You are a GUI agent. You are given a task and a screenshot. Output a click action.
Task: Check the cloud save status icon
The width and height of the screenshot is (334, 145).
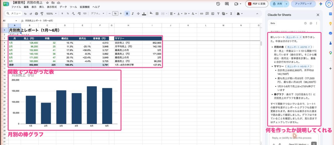(58, 3)
